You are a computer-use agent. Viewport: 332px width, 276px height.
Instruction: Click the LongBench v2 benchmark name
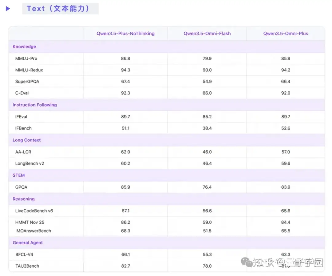[30, 163]
